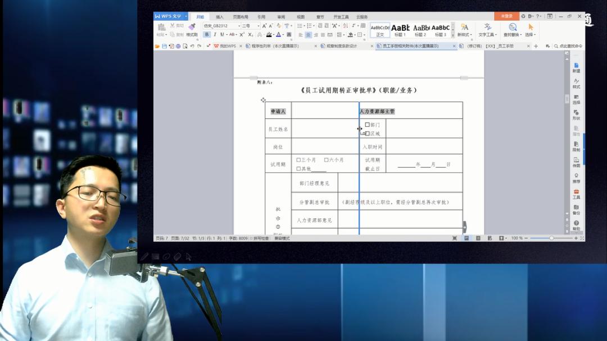The image size is (607, 341).
Task: Switch to the 审阅 ribbon tab
Action: (281, 16)
